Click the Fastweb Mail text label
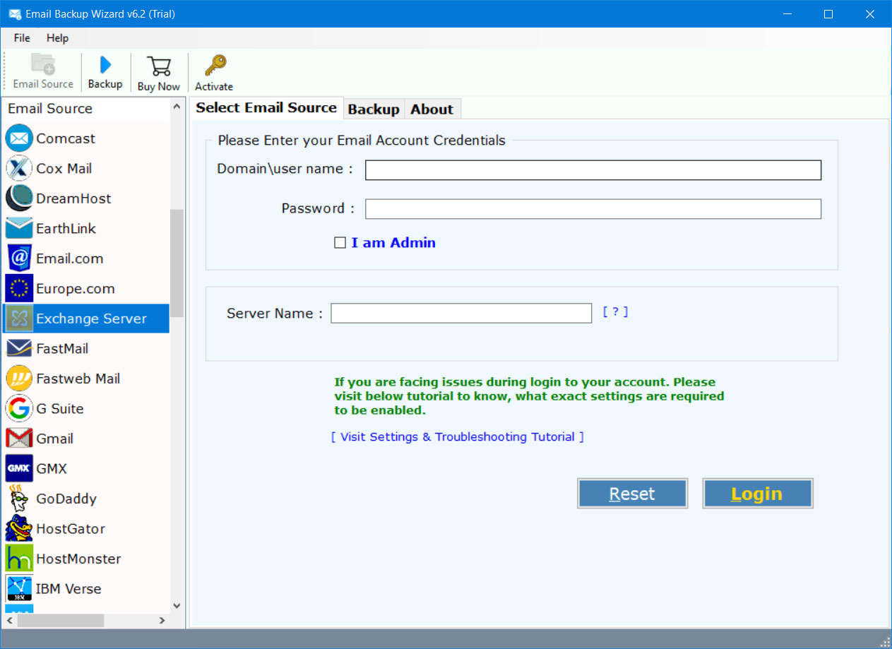This screenshot has width=892, height=649. [78, 379]
